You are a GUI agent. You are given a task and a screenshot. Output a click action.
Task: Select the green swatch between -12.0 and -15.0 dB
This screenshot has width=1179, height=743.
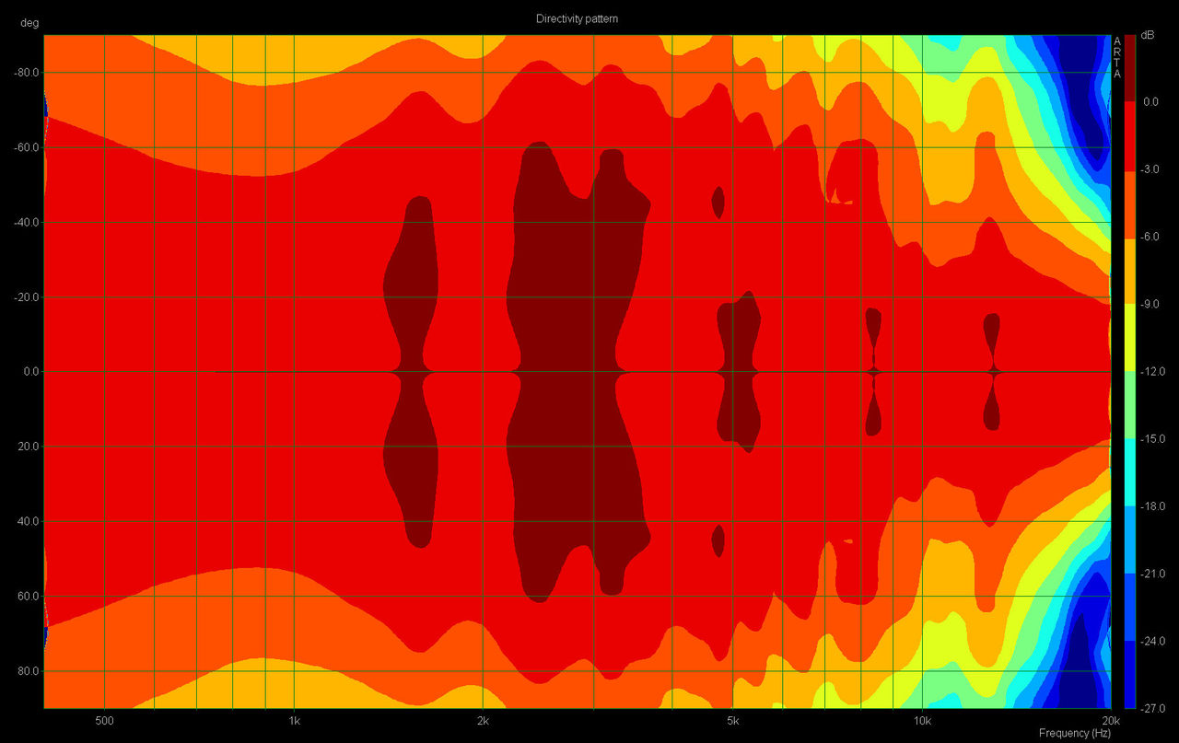coord(1130,405)
